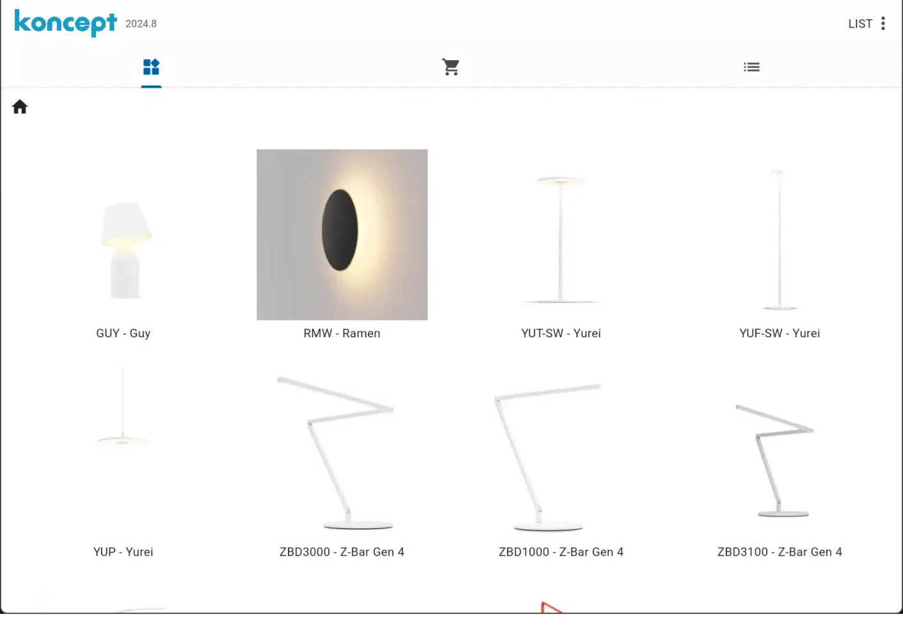Click the YUF-SW - Yurei text label
The height and width of the screenshot is (640, 903).
click(x=779, y=333)
